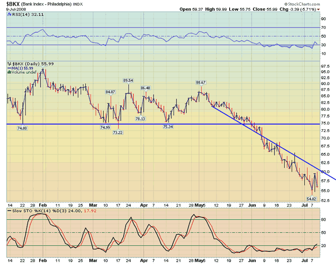Screen dimensions: 336x264
Task: Click the 86.48 April high annotation
Action: pos(145,88)
